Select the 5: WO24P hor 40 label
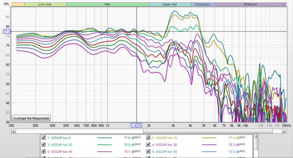This screenshot has width=293, height=158. [60, 152]
